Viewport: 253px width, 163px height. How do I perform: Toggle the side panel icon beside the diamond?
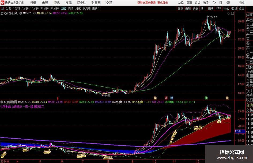coord(232,13)
